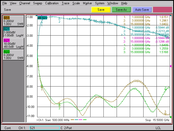The height and width of the screenshot is (131, 174).
Task: Select the magenta S21 10.00dB trace button
Action: [x=13, y=43]
